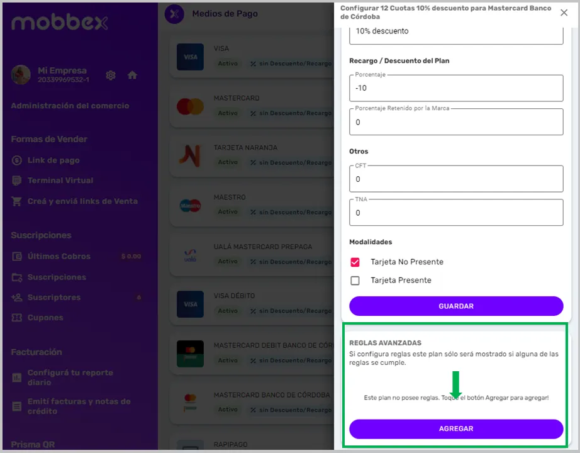The width and height of the screenshot is (580, 453).
Task: Open the company settings gear icon
Action: click(111, 75)
